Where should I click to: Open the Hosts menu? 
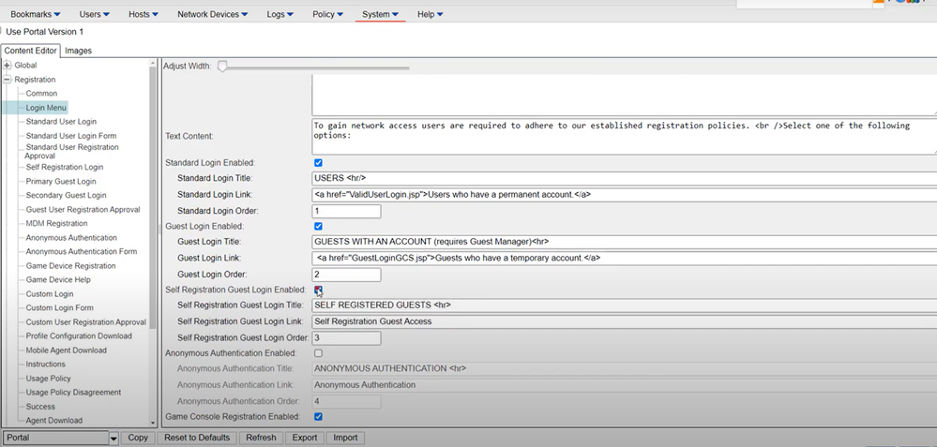click(x=144, y=14)
